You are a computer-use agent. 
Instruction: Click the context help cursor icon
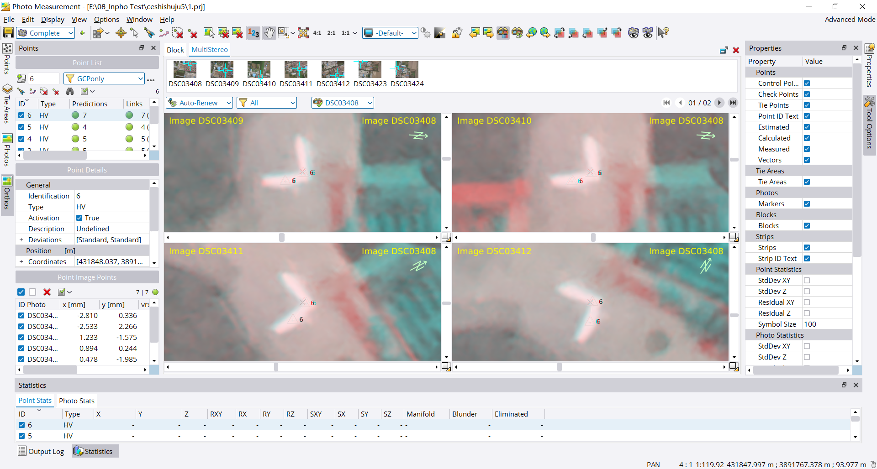[663, 33]
